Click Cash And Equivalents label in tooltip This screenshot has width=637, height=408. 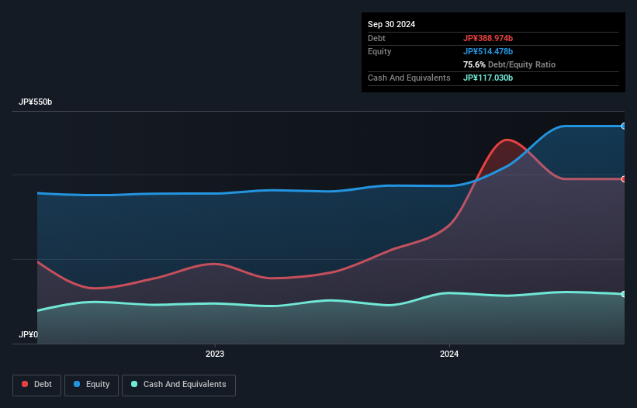pos(409,78)
